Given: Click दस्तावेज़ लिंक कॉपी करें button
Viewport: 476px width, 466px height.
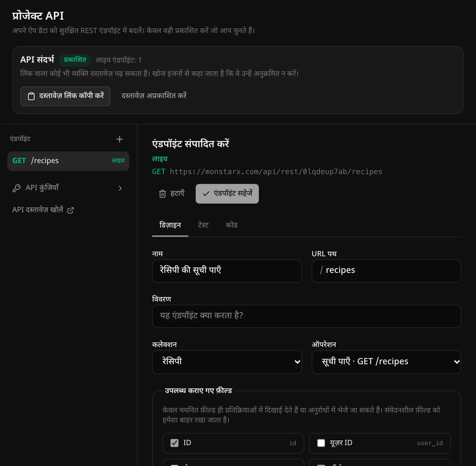Looking at the screenshot, I should (65, 96).
